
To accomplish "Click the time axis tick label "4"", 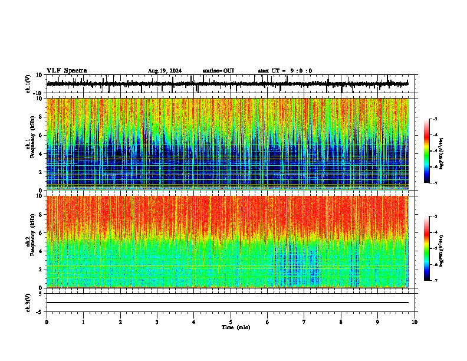I will [x=194, y=321].
